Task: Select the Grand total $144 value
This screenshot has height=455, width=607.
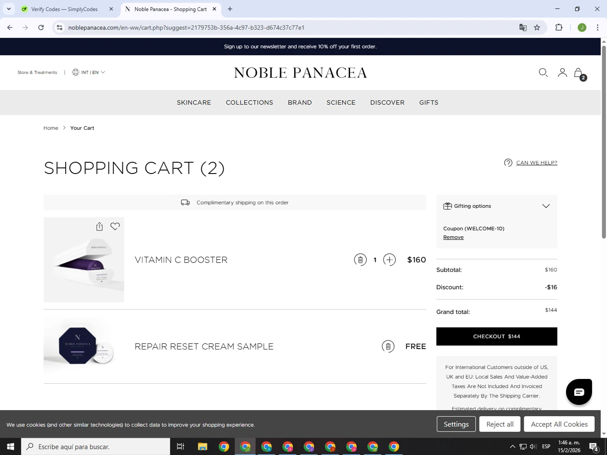Action: point(551,310)
